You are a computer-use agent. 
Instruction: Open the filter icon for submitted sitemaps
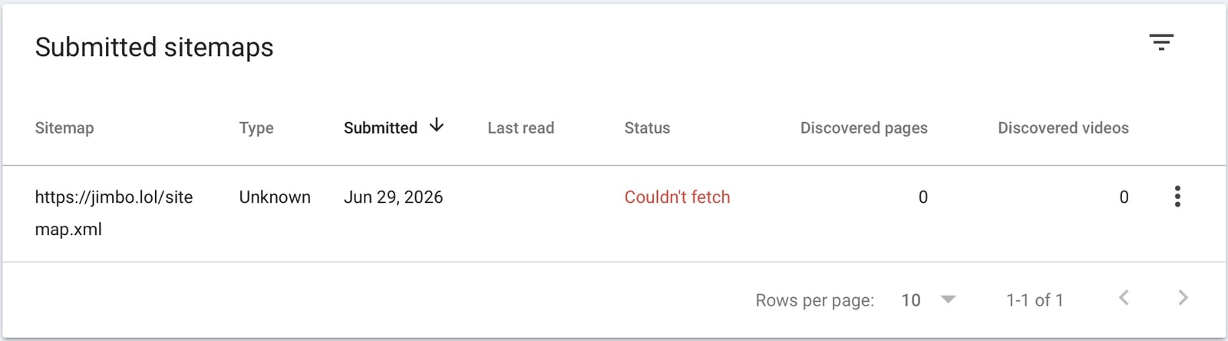(1161, 42)
